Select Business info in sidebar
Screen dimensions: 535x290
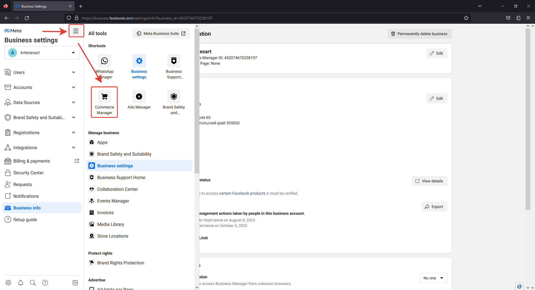[x=42, y=208]
